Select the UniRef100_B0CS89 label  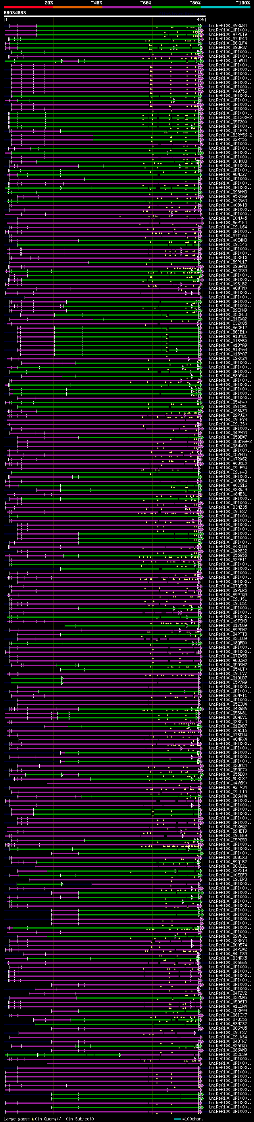point(228,271)
